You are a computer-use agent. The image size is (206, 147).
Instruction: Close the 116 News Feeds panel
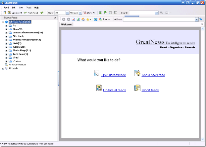pyautogui.click(x=55, y=18)
